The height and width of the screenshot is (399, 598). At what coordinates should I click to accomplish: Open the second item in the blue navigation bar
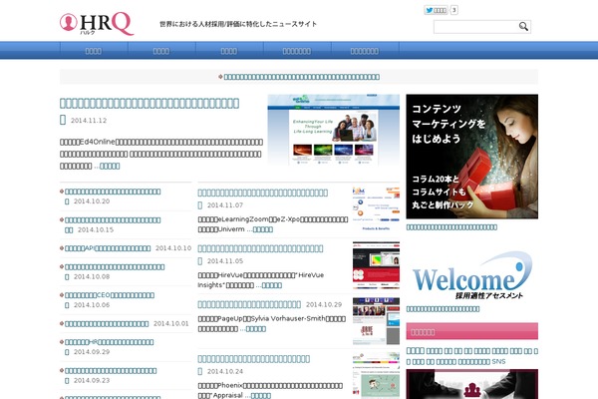click(x=161, y=51)
